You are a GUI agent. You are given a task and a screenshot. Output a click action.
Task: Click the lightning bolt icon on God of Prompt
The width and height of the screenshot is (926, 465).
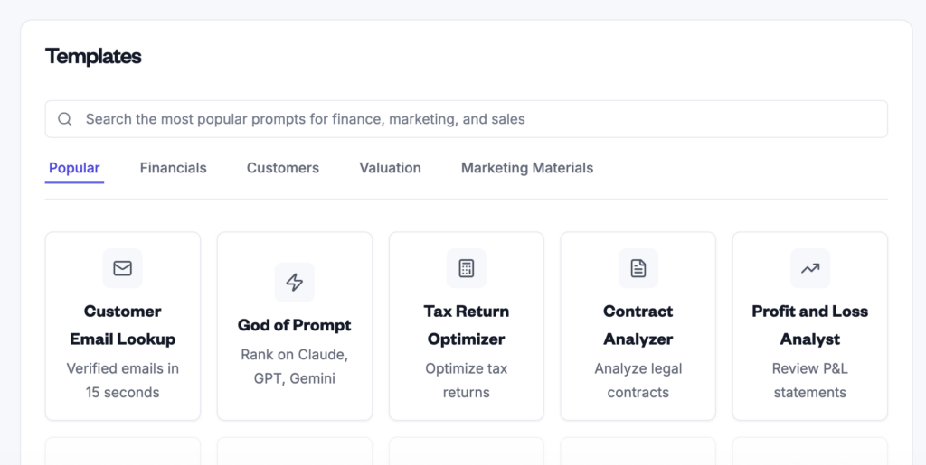point(295,283)
